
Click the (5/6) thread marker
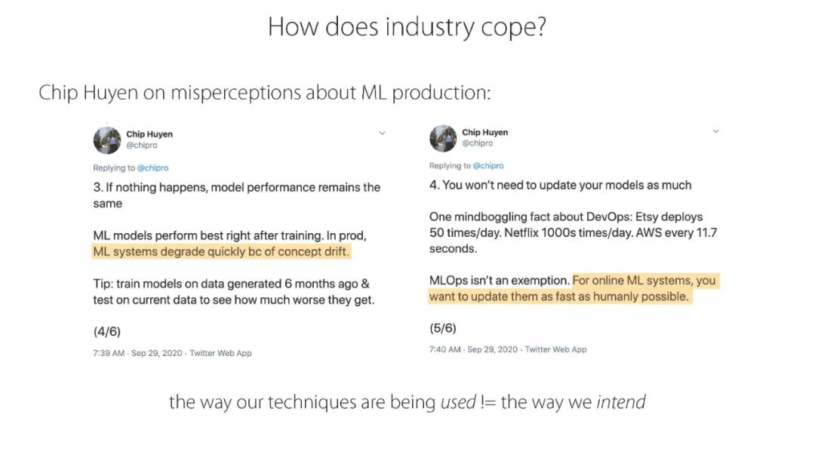(442, 328)
